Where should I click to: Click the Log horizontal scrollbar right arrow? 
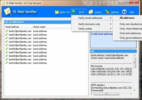tap(131, 94)
